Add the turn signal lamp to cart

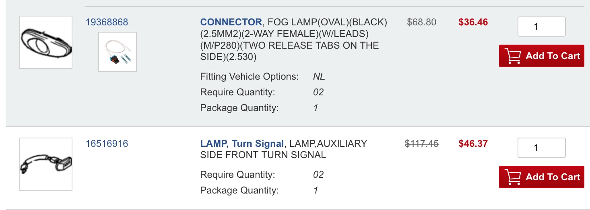point(541,177)
